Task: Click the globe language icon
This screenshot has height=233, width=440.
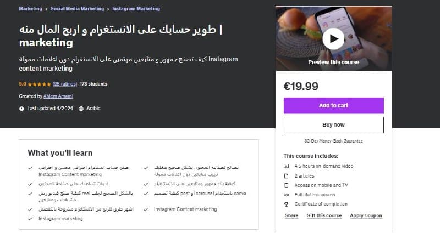Action: pos(81,109)
